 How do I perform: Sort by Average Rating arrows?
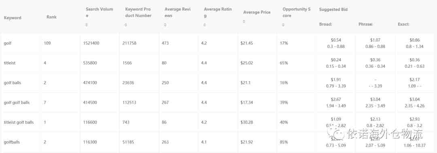[205, 25]
